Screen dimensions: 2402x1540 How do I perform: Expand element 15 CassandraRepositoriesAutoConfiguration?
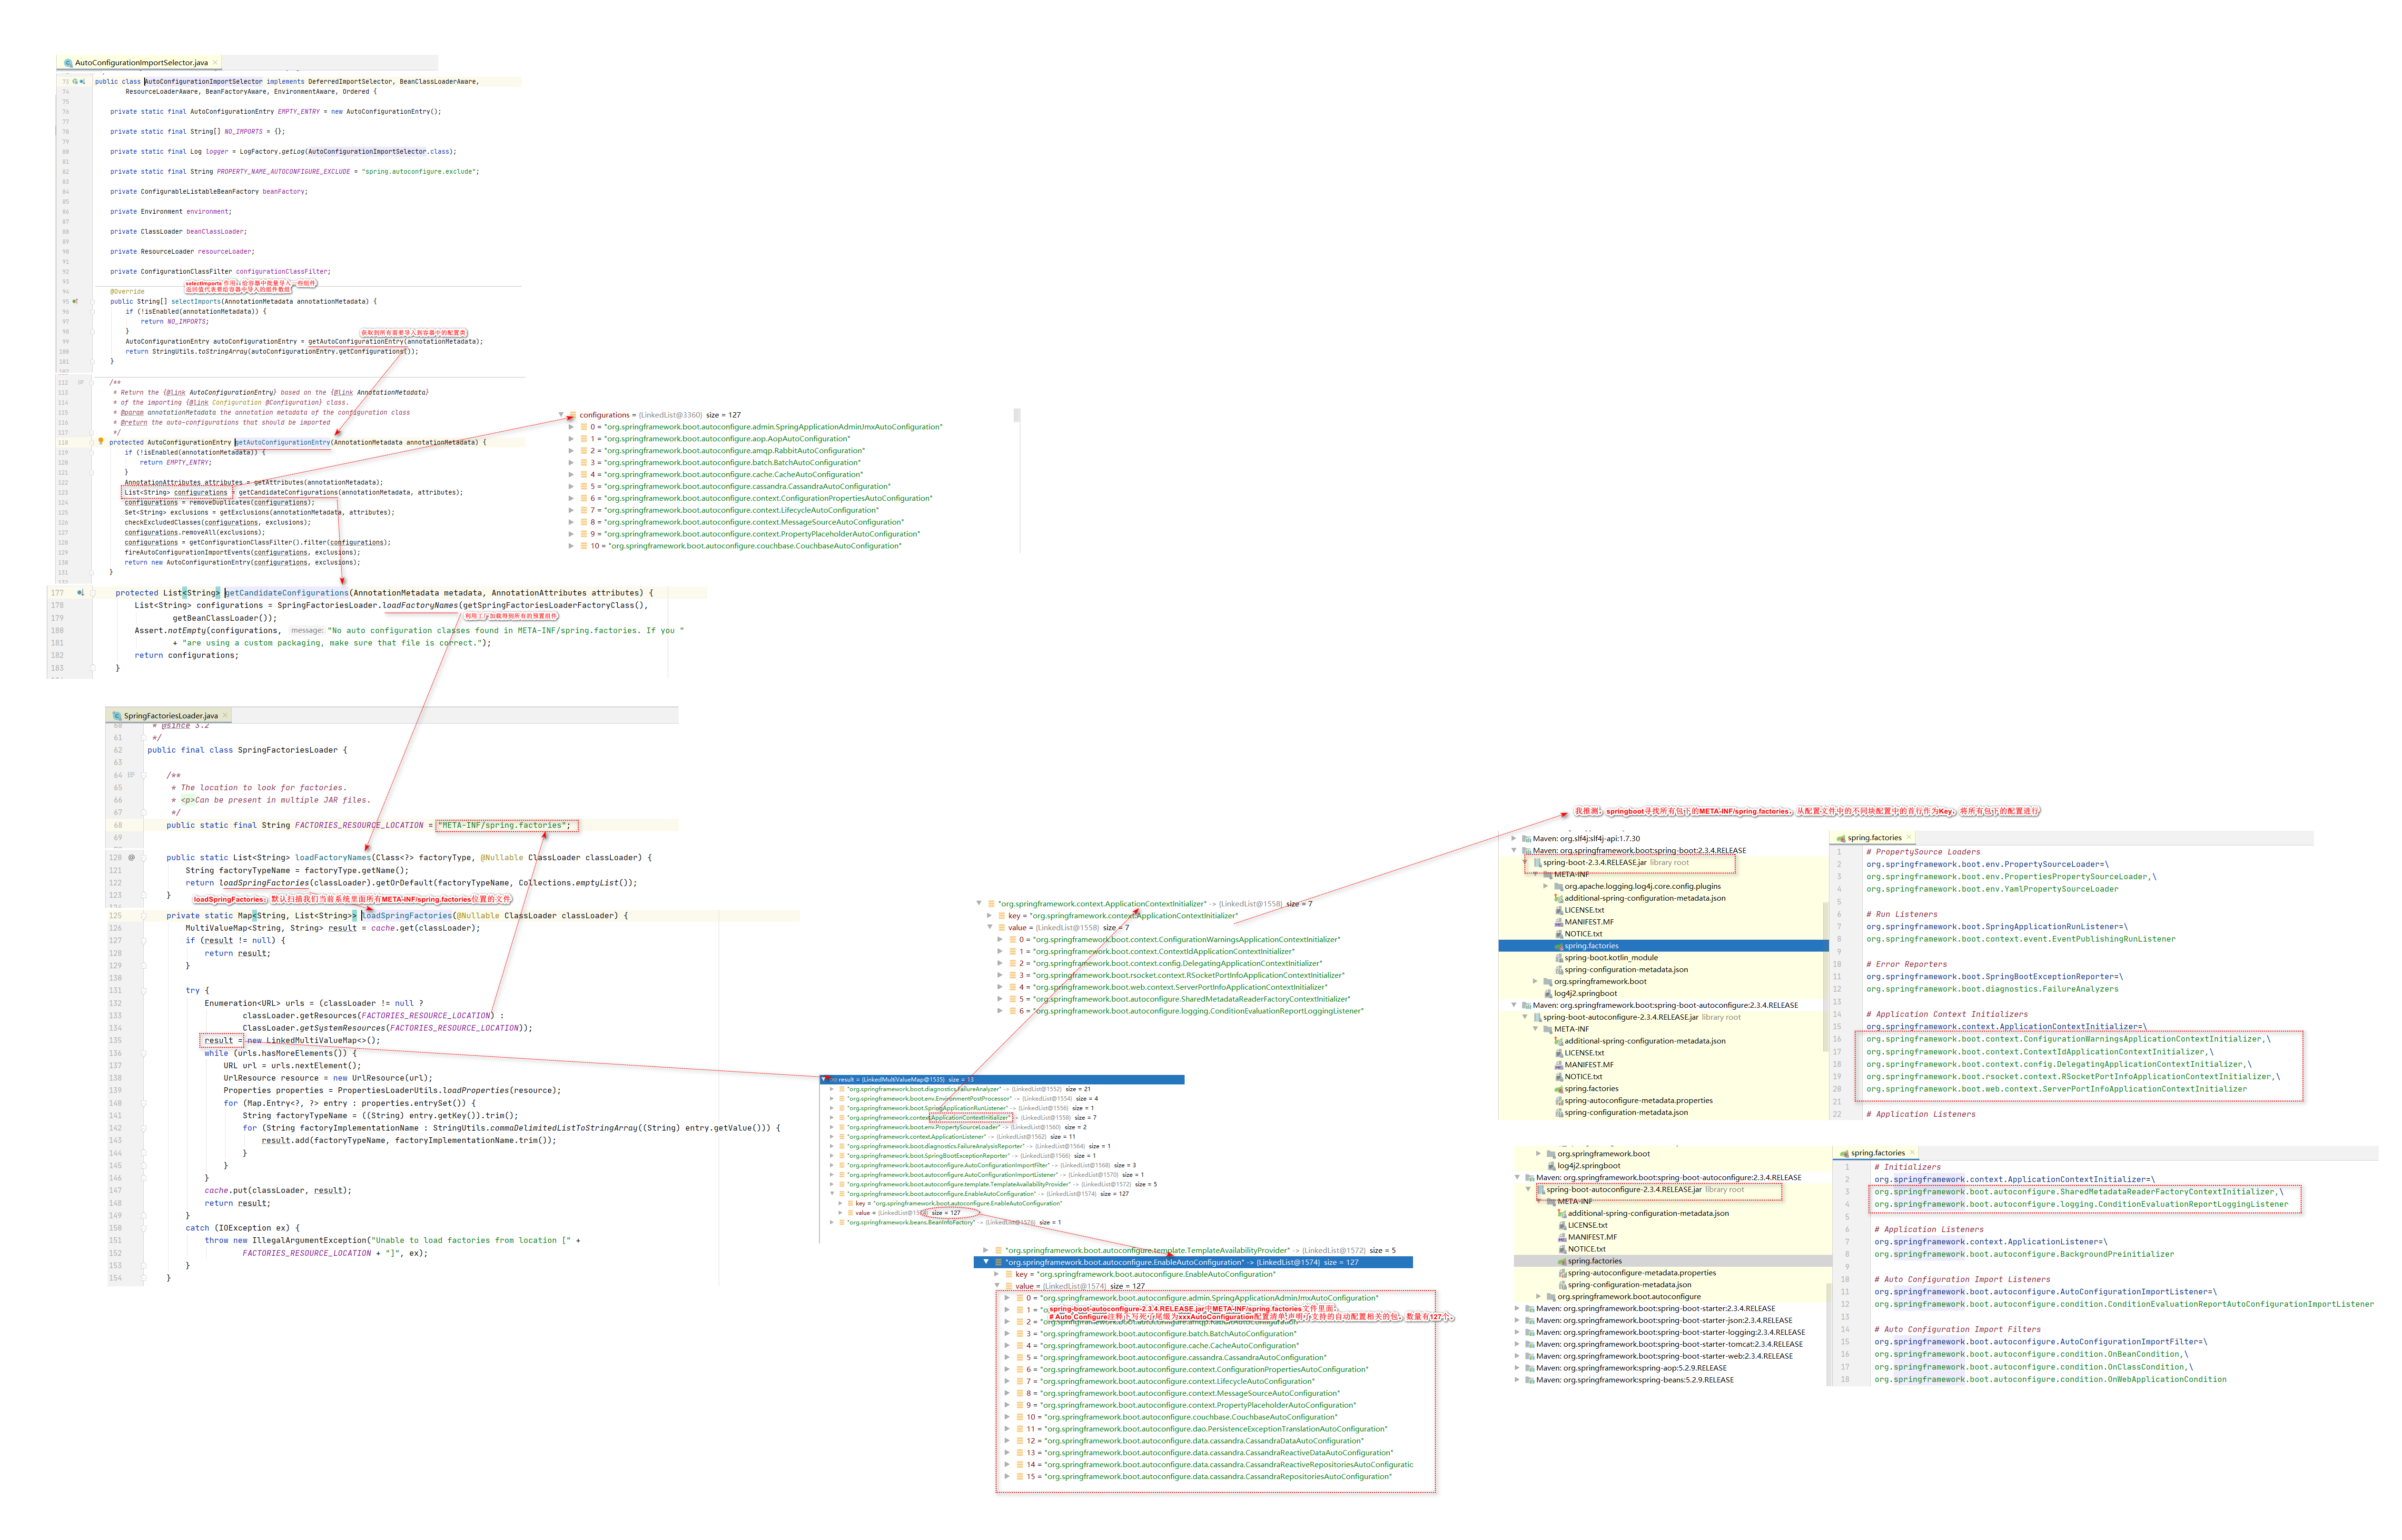coord(1007,1477)
